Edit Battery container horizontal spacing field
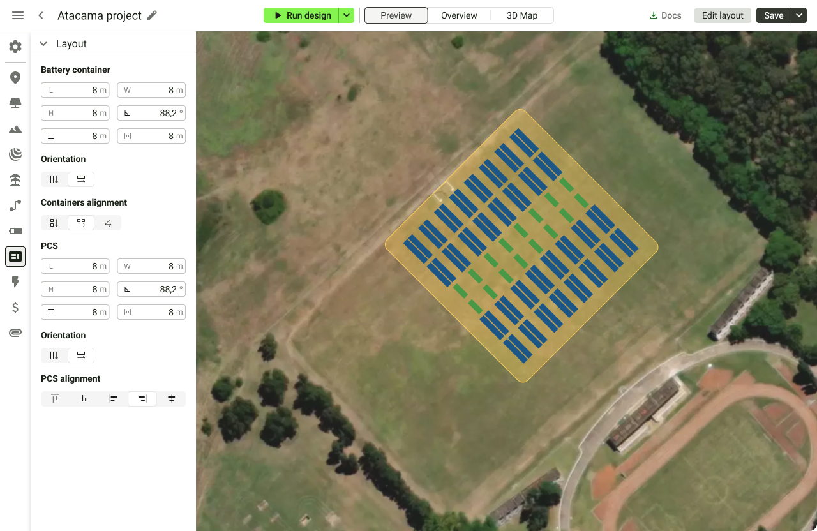This screenshot has width=817, height=531. (x=151, y=136)
